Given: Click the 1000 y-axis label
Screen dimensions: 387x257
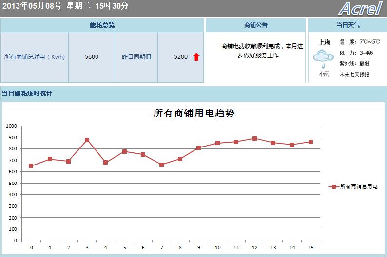Looking at the screenshot, I should click(x=11, y=126).
